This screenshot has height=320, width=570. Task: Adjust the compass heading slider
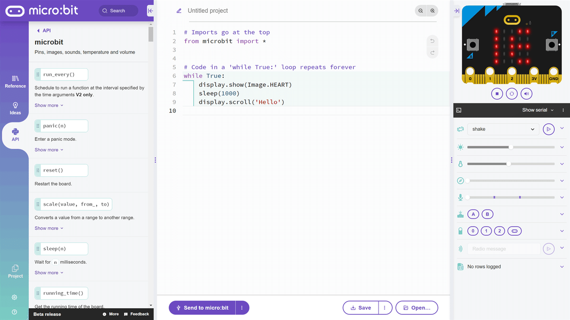511,181
